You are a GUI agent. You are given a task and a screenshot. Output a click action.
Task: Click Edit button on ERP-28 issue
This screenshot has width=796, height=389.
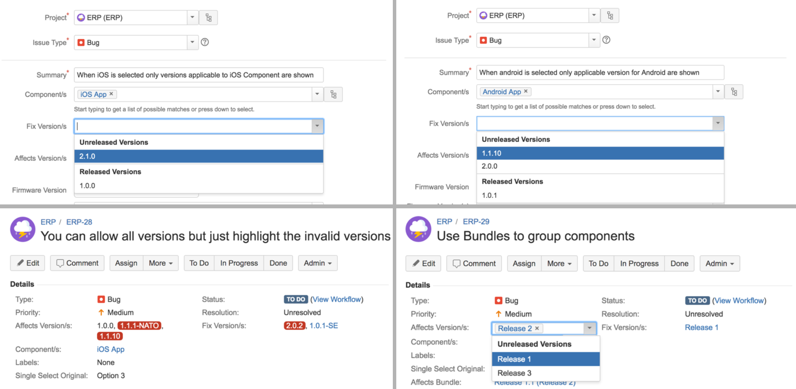[28, 263]
